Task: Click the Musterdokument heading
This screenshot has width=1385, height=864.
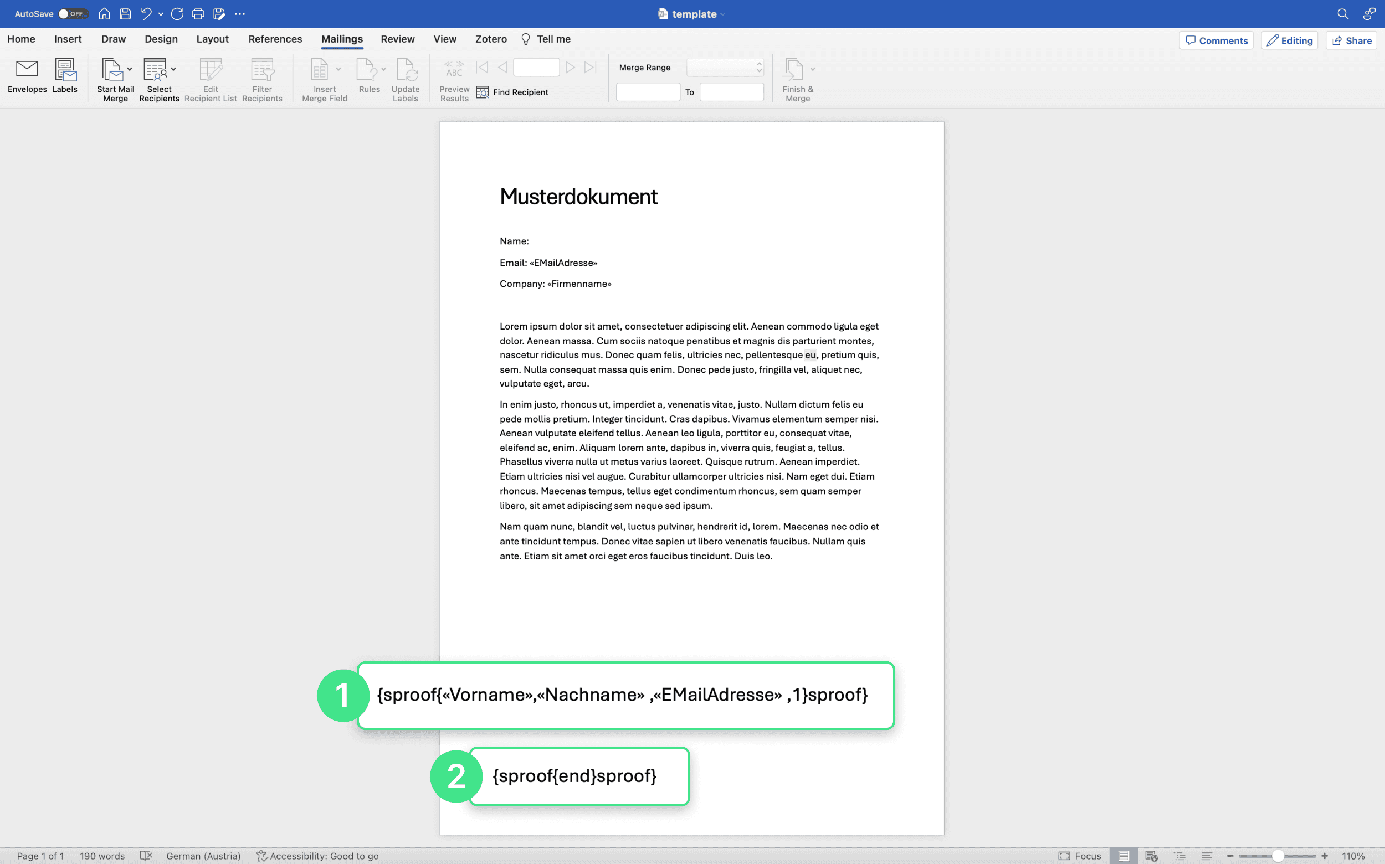Action: [x=578, y=197]
